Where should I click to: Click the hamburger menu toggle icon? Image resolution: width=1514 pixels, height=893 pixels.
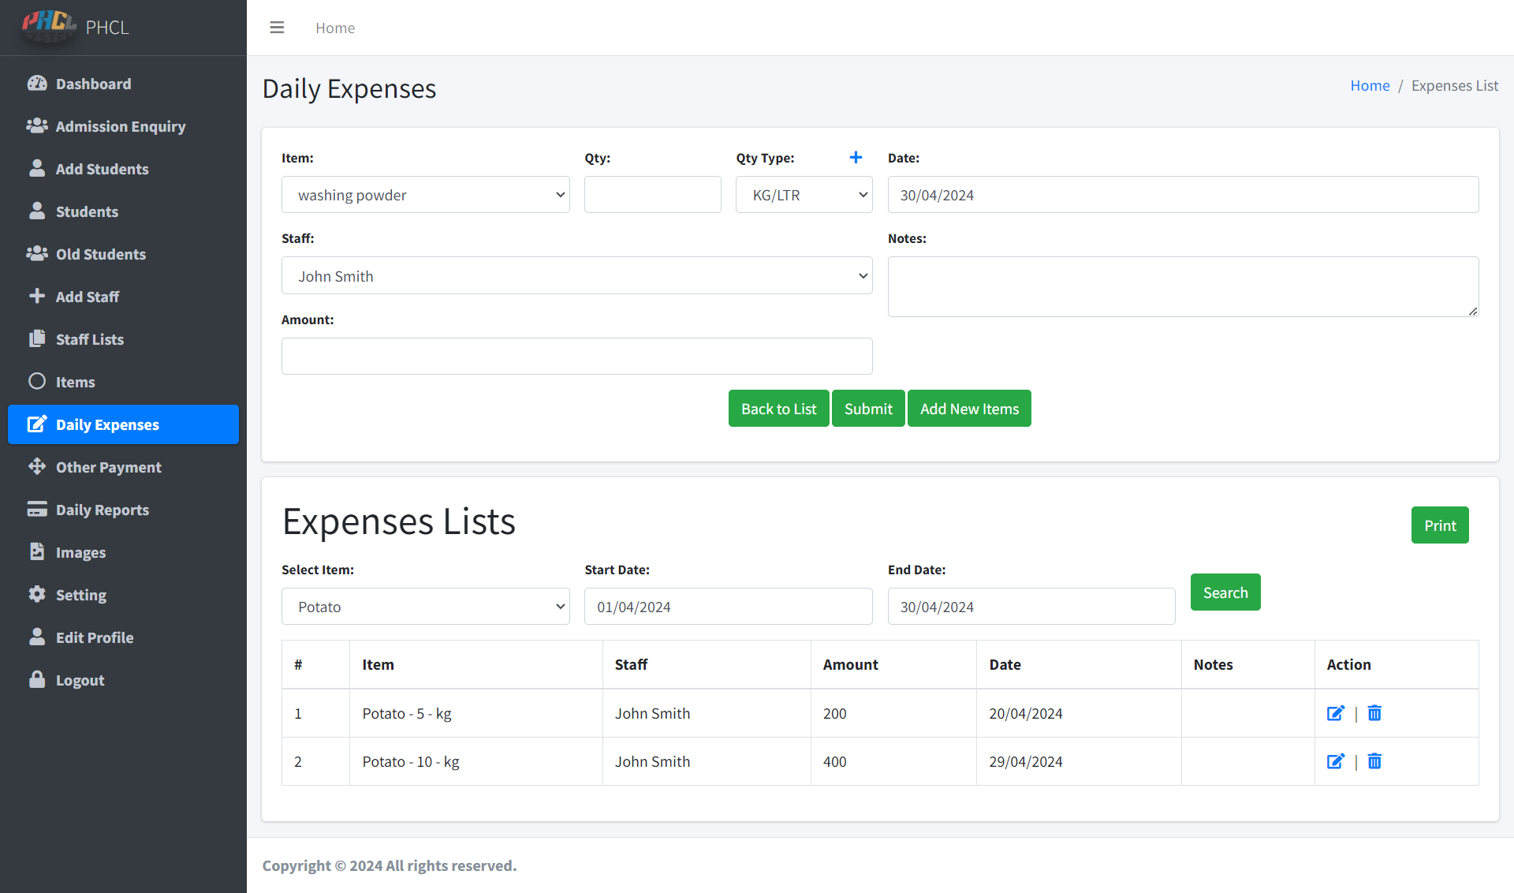(277, 28)
